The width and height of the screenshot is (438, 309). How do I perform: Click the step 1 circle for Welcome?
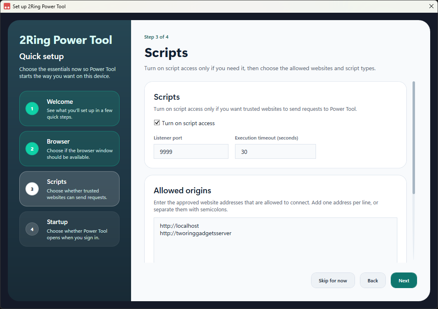(32, 109)
